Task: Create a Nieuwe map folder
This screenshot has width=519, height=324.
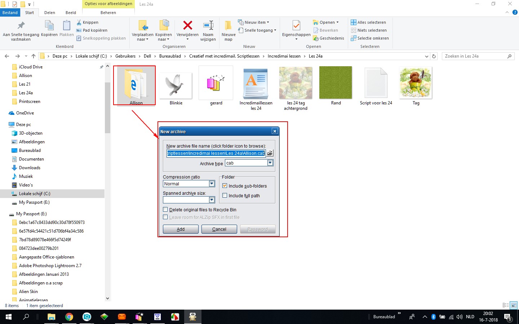Action: pyautogui.click(x=229, y=31)
